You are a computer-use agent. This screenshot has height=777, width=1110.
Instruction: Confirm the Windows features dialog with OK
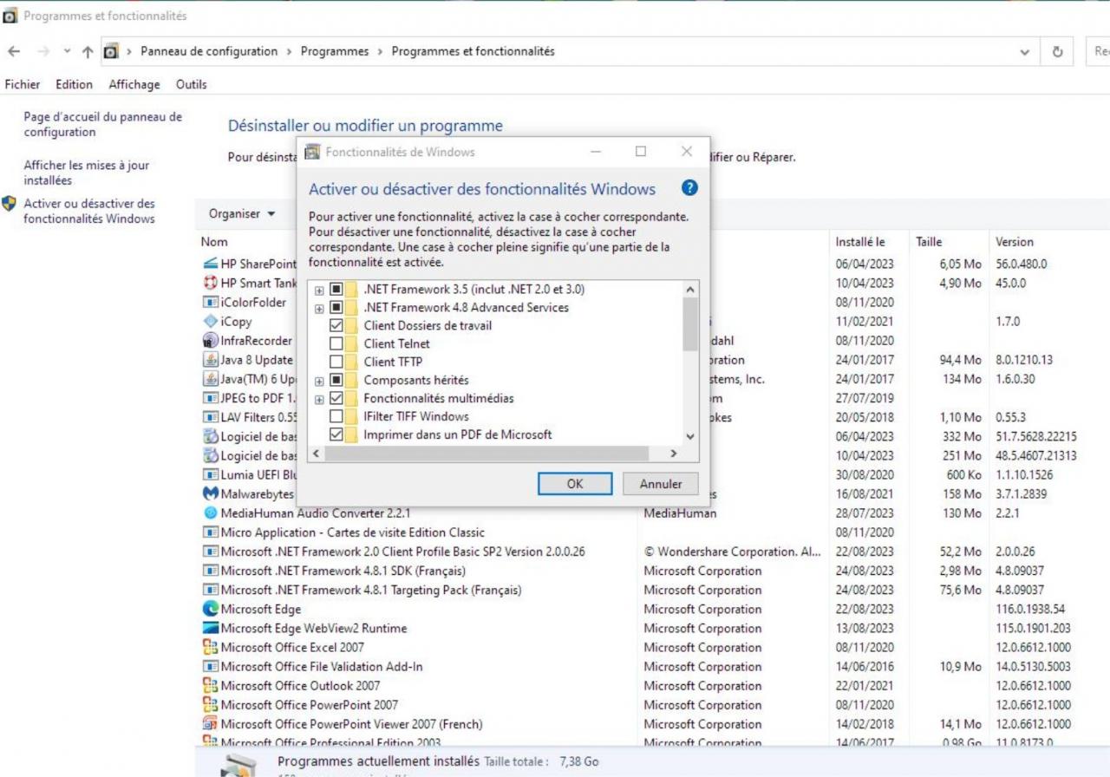click(x=575, y=484)
